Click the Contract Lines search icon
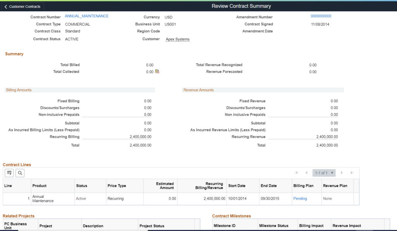 click(20, 173)
